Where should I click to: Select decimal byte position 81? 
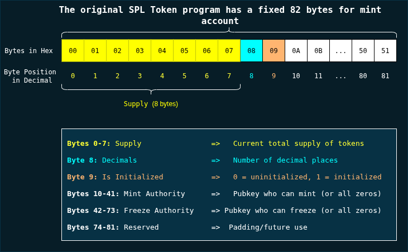(385, 76)
